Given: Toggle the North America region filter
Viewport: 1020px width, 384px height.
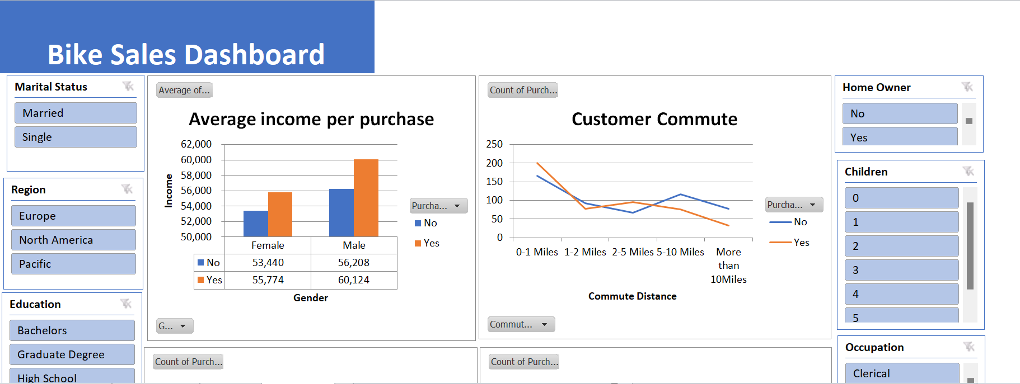Looking at the screenshot, I should pyautogui.click(x=73, y=240).
